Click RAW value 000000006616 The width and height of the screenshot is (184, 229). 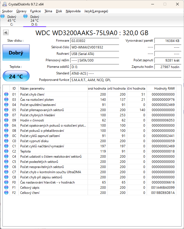(163, 182)
